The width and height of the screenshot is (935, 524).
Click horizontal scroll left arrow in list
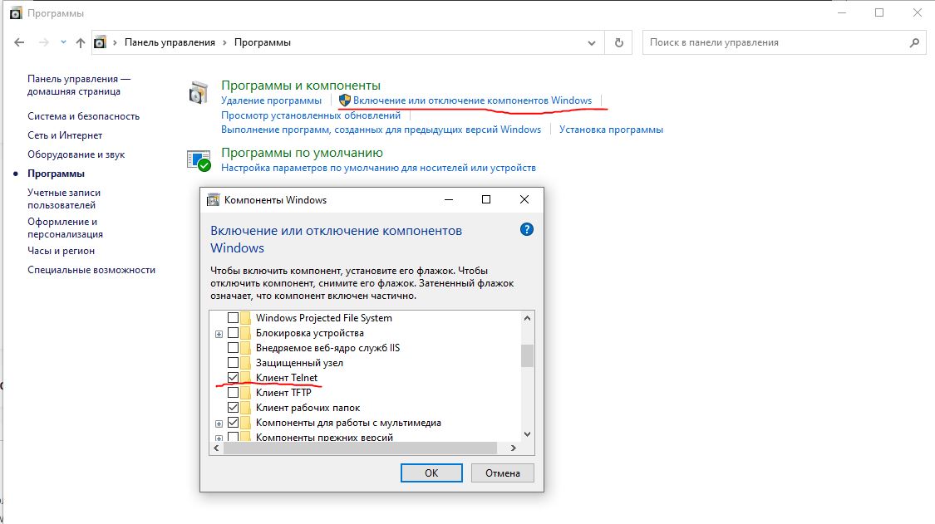pyautogui.click(x=216, y=448)
